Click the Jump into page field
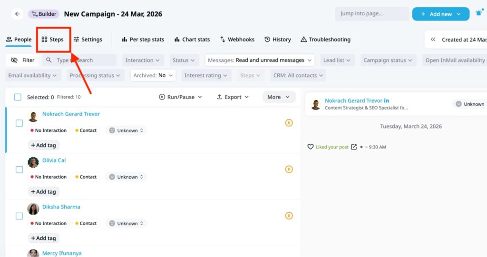This screenshot has height=257, width=487. pyautogui.click(x=371, y=14)
